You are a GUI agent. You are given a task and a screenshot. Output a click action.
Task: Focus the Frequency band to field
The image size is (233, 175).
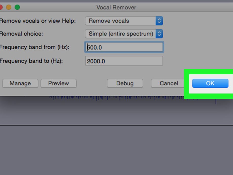[x=124, y=61]
